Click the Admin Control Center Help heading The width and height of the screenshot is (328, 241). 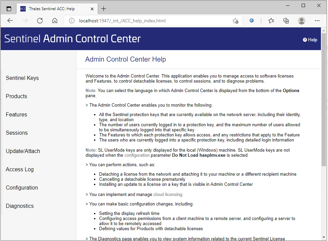point(125,59)
